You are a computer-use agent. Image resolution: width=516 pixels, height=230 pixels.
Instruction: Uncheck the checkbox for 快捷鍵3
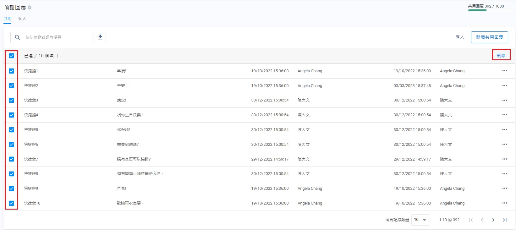[12, 100]
